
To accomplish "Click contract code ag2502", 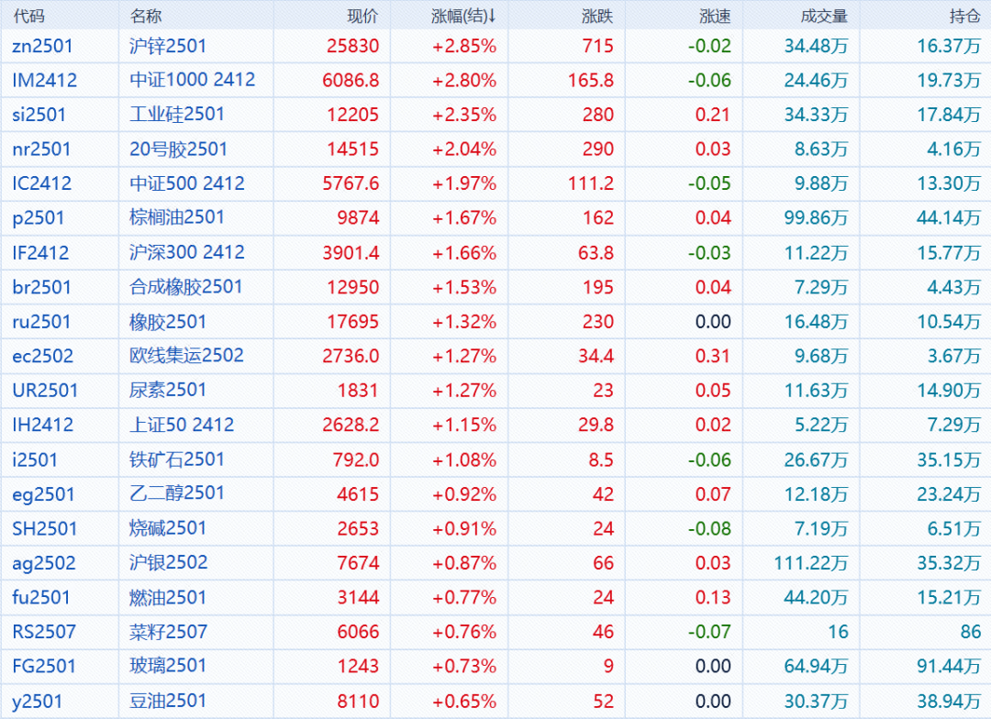I will pyautogui.click(x=44, y=563).
